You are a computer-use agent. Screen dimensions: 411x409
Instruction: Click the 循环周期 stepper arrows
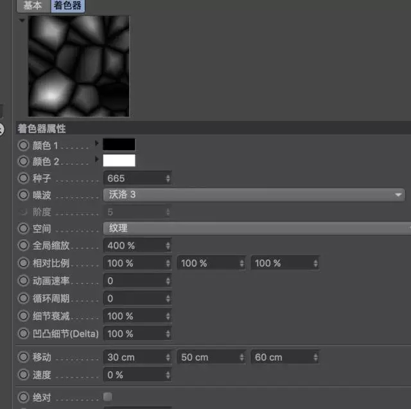click(x=168, y=298)
